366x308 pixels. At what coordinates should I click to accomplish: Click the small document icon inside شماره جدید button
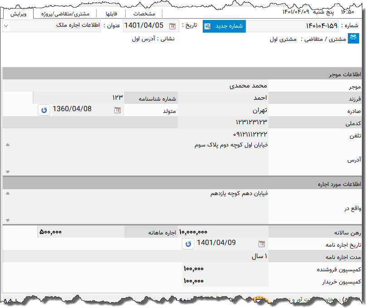(x=206, y=26)
